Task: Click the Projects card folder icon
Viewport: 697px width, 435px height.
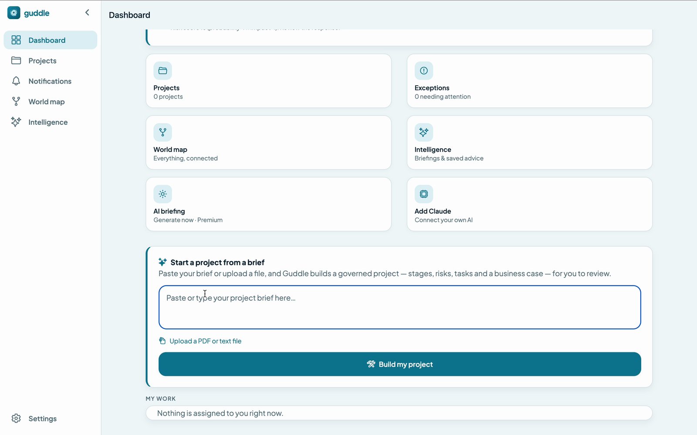Action: pos(162,70)
